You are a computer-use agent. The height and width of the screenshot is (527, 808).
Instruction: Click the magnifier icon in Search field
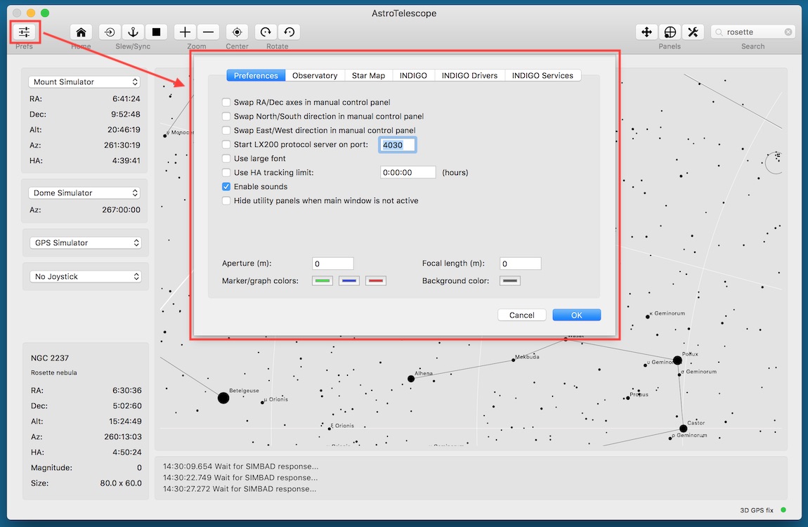point(719,32)
